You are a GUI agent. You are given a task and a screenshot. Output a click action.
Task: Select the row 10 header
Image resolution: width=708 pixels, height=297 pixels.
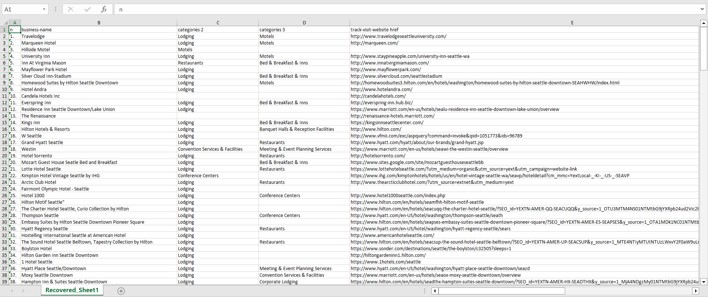[4, 90]
